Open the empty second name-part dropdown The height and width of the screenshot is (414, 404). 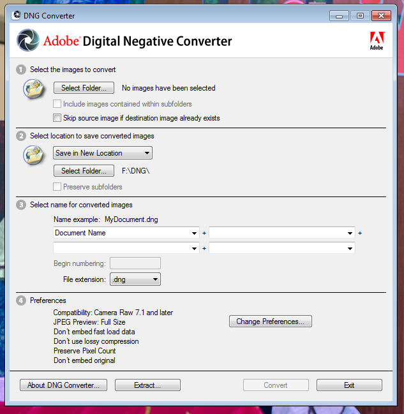(x=281, y=233)
